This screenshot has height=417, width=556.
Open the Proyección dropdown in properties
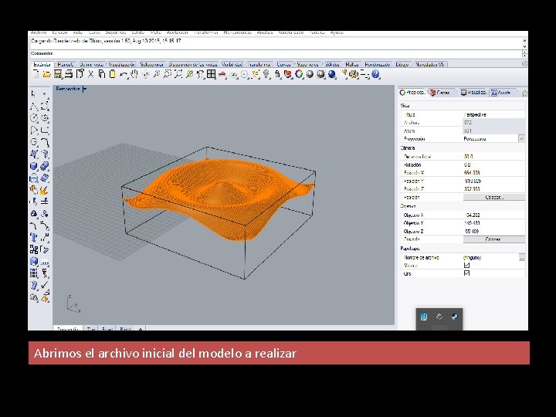point(521,139)
